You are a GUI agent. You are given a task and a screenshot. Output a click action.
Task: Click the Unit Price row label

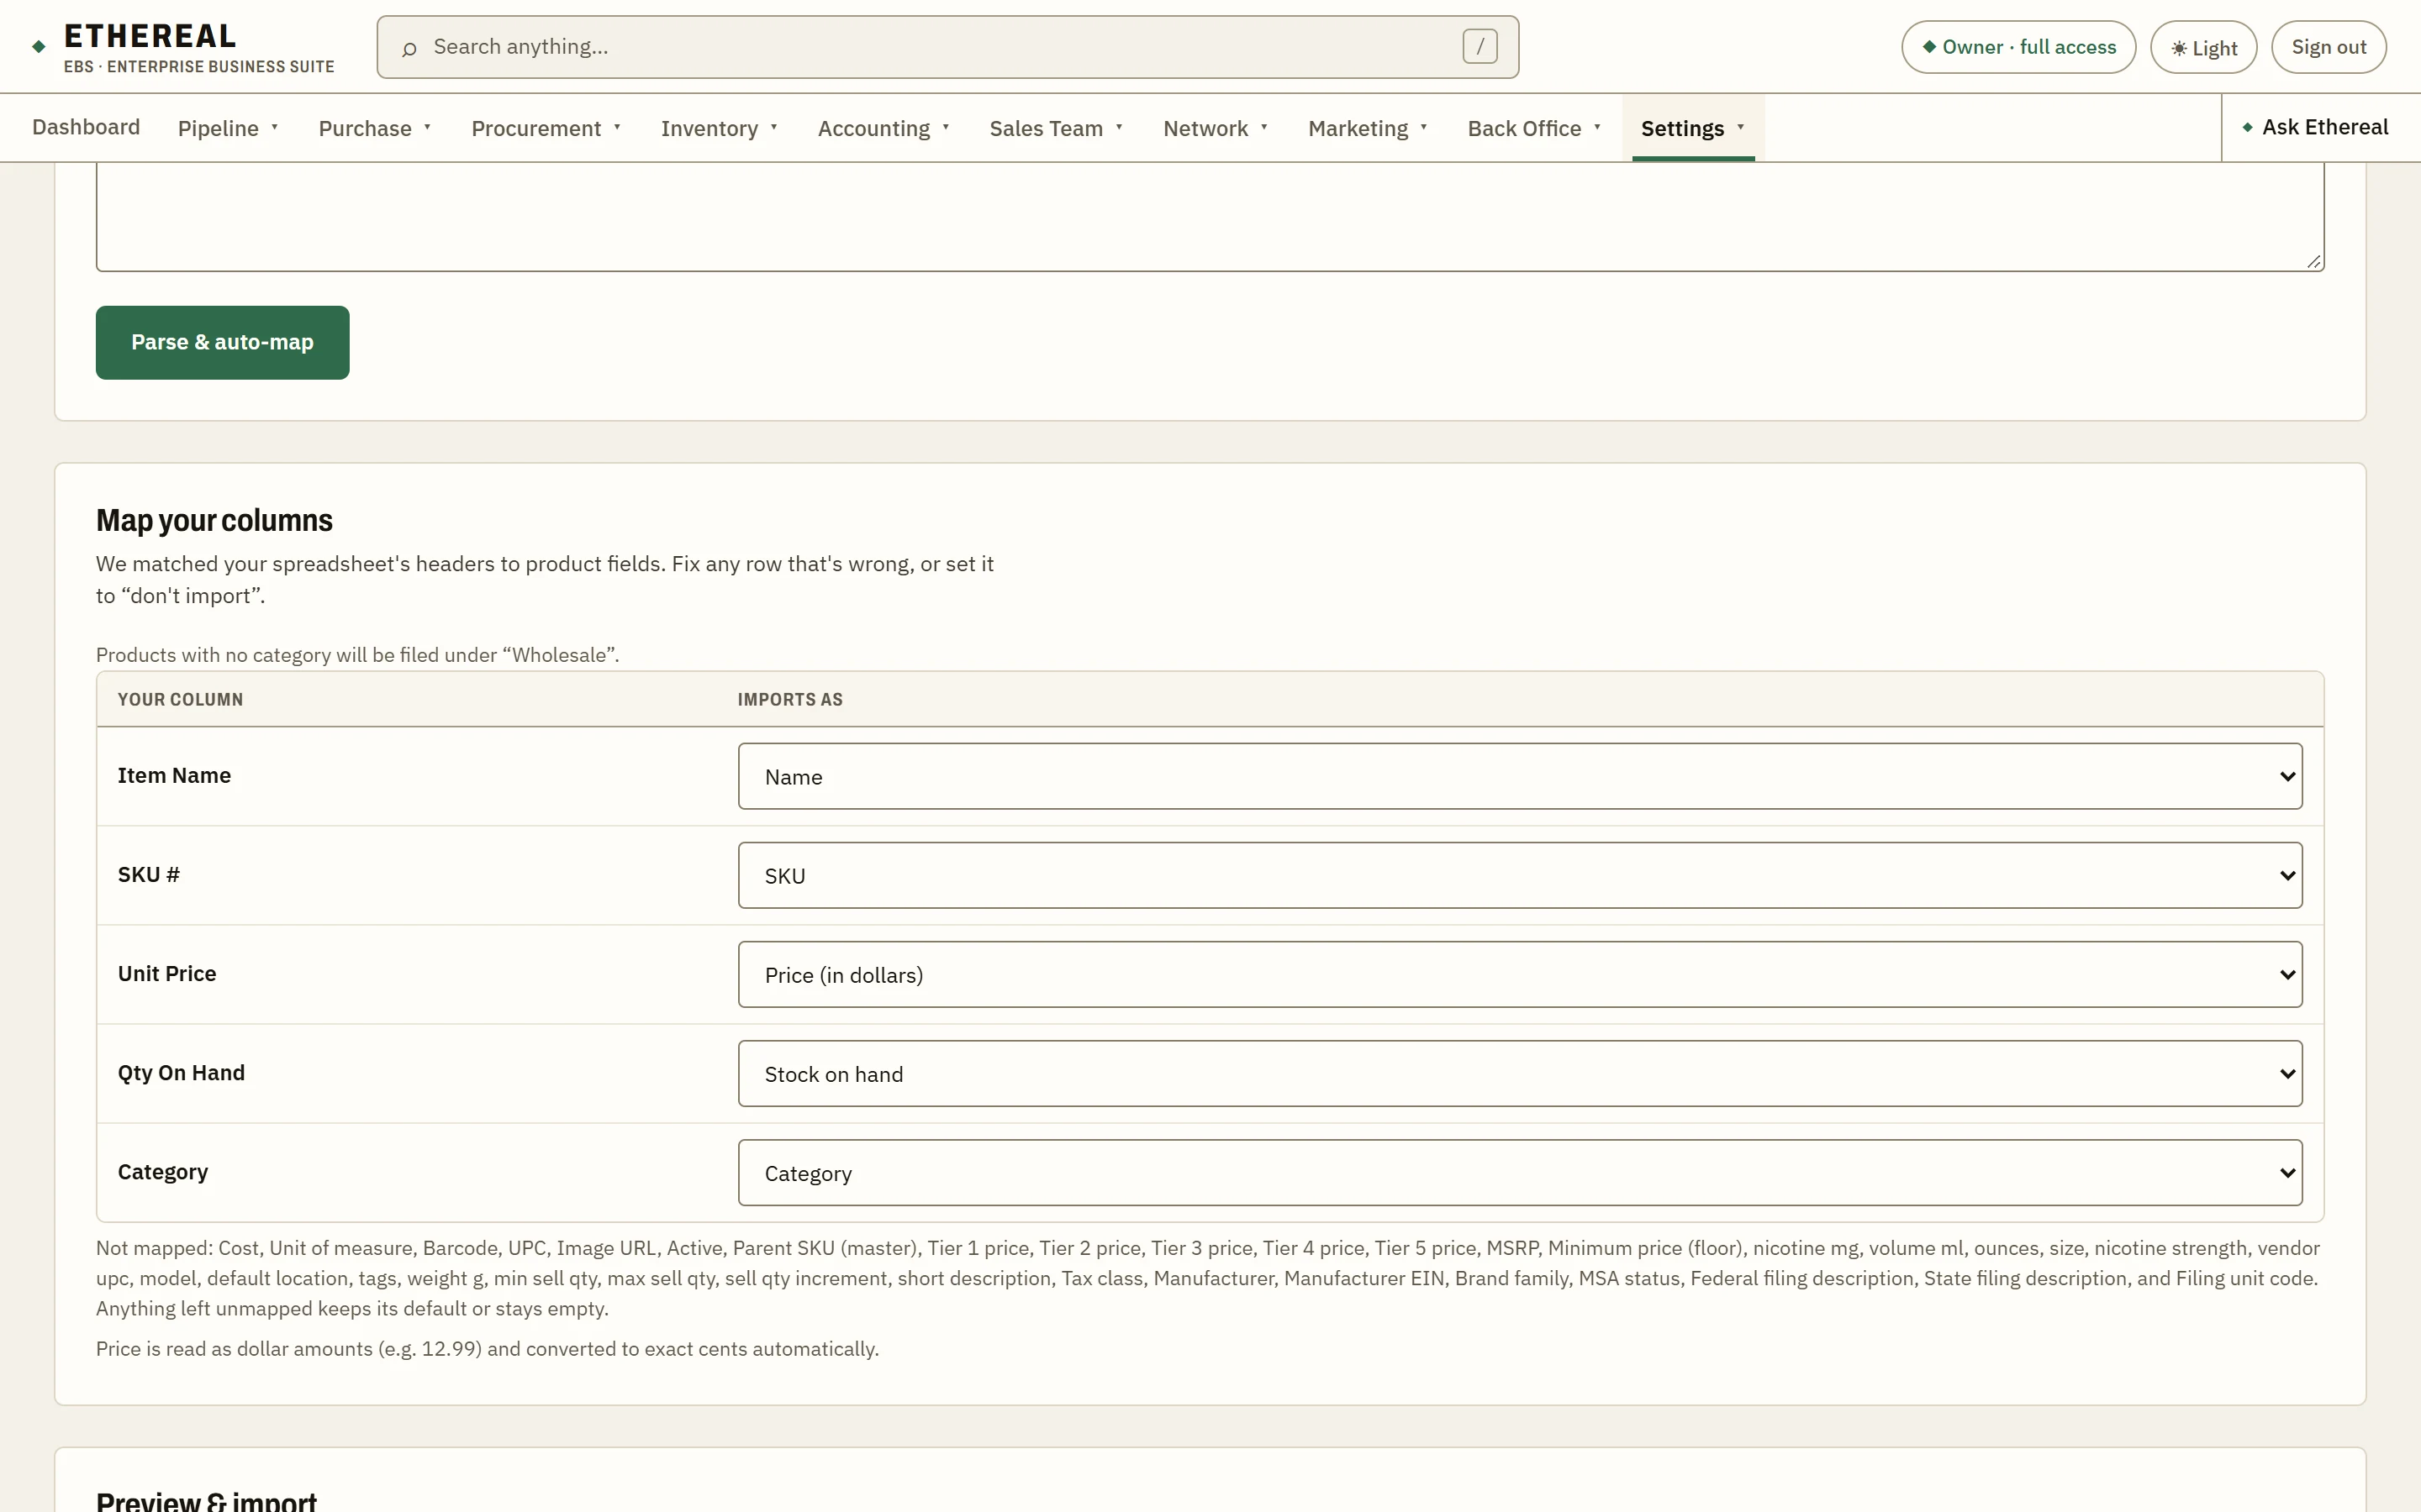[x=167, y=973]
